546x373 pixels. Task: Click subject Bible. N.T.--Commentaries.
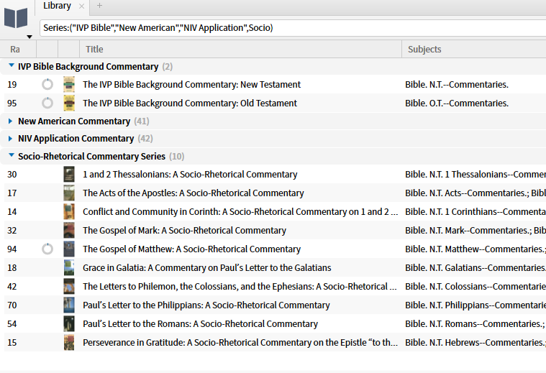[457, 85]
